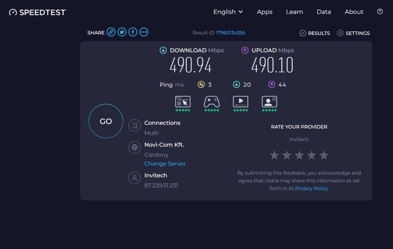
Task: Open the Apps menu
Action: 265,12
